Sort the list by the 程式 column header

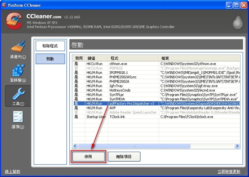pyautogui.click(x=133, y=58)
